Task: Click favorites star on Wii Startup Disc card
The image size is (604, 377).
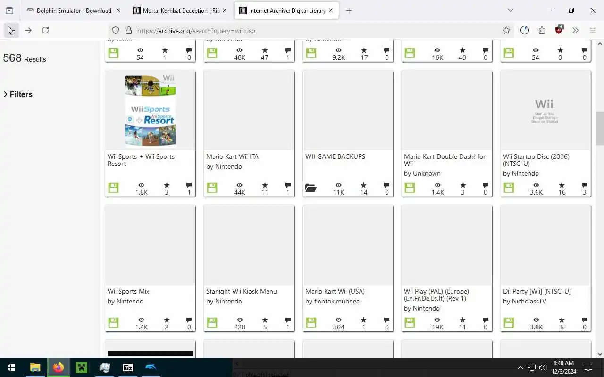Action: coord(561,185)
